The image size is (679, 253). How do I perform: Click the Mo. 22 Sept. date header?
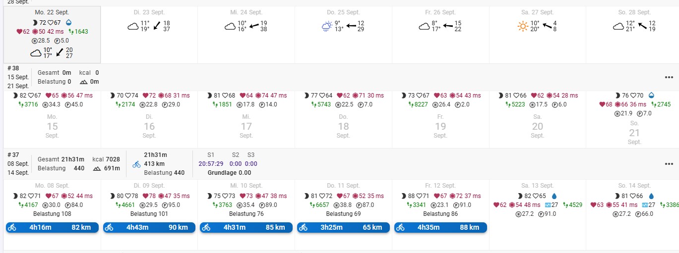coord(52,12)
